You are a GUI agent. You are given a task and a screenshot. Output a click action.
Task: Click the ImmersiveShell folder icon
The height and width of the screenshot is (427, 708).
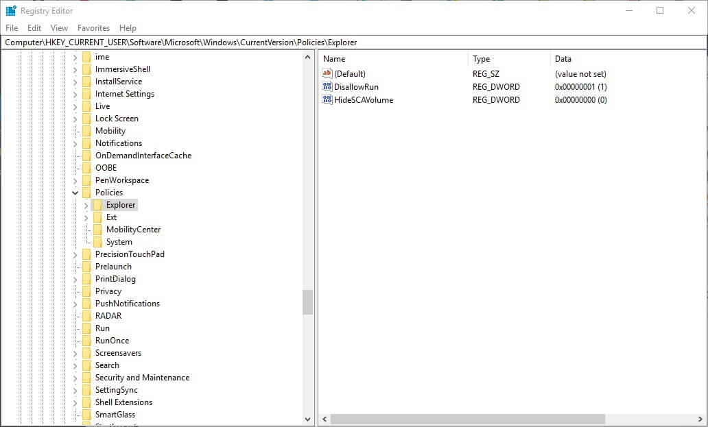[x=86, y=69]
